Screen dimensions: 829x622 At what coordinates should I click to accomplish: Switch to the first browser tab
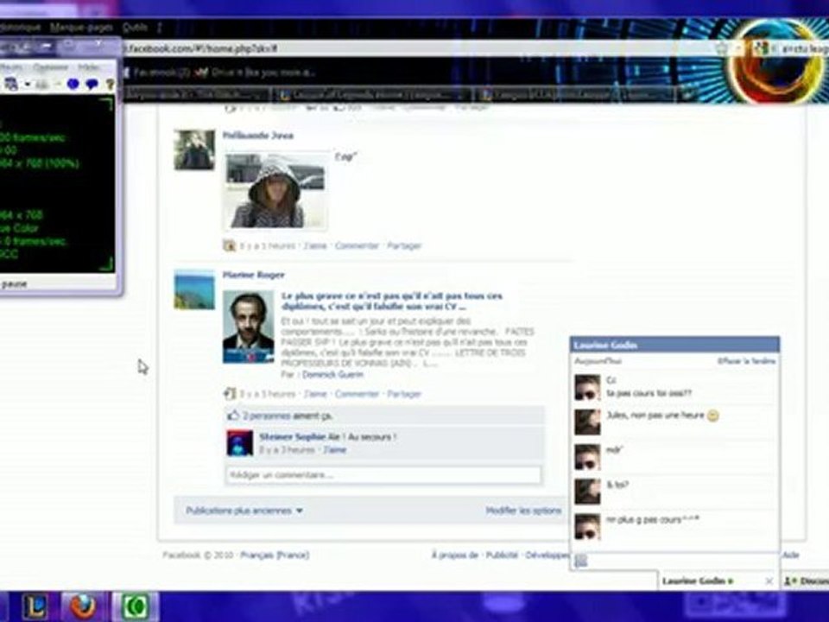[197, 95]
